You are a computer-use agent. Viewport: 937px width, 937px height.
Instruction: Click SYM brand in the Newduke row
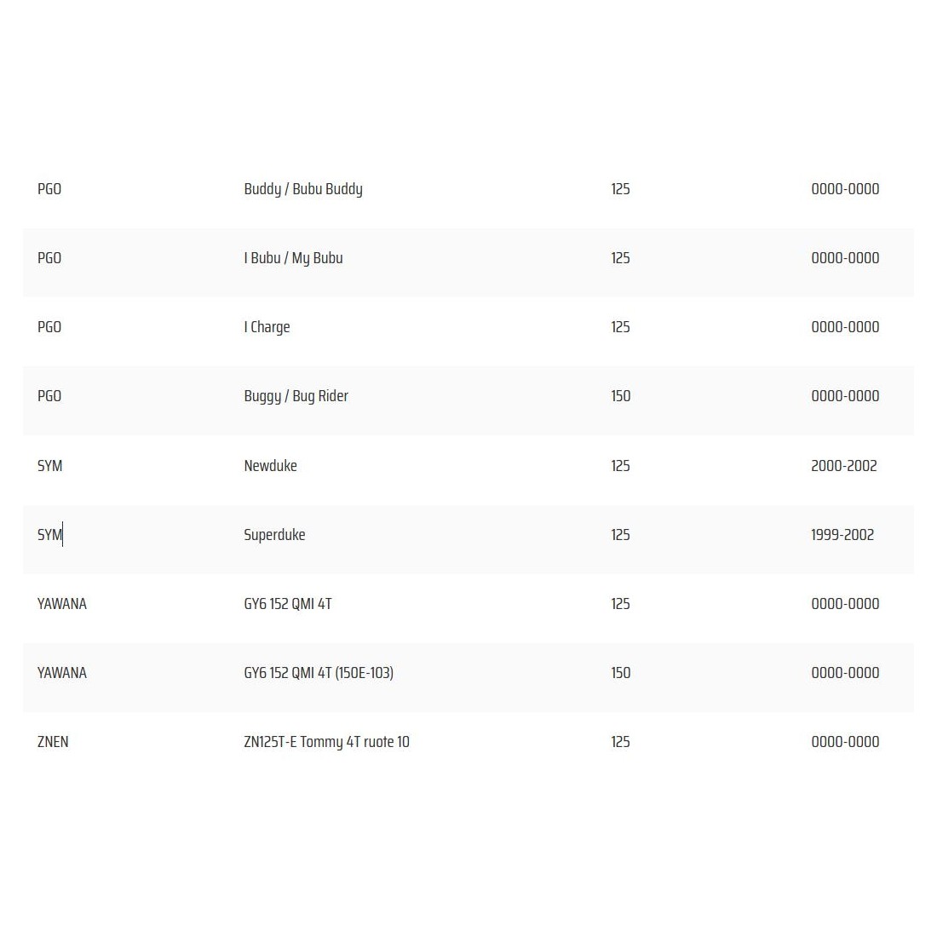[x=49, y=466]
